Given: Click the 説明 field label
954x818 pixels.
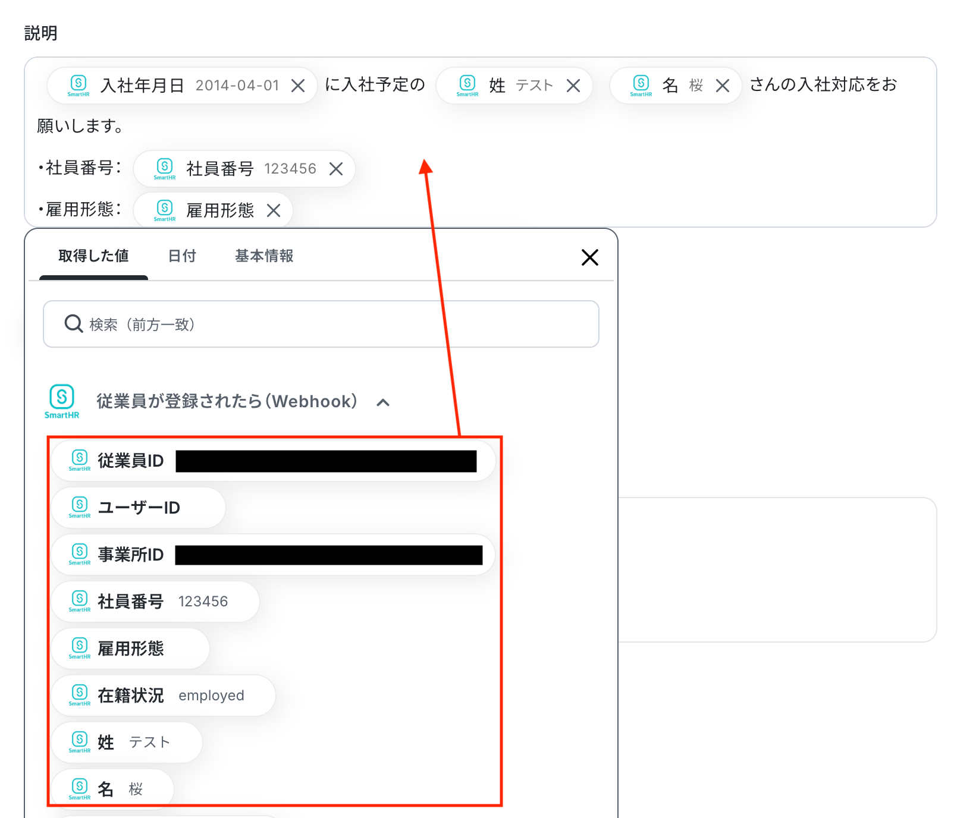Looking at the screenshot, I should [41, 33].
